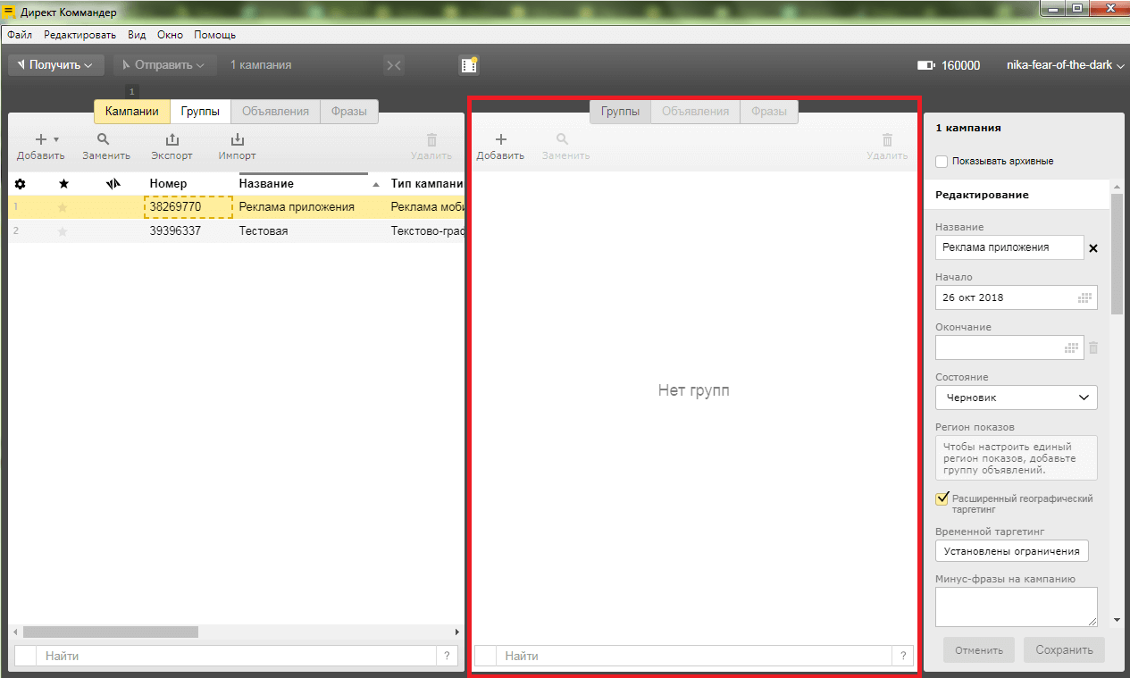Open the film-strip notifications icon in top bar
This screenshot has height=678, width=1130.
tap(469, 64)
